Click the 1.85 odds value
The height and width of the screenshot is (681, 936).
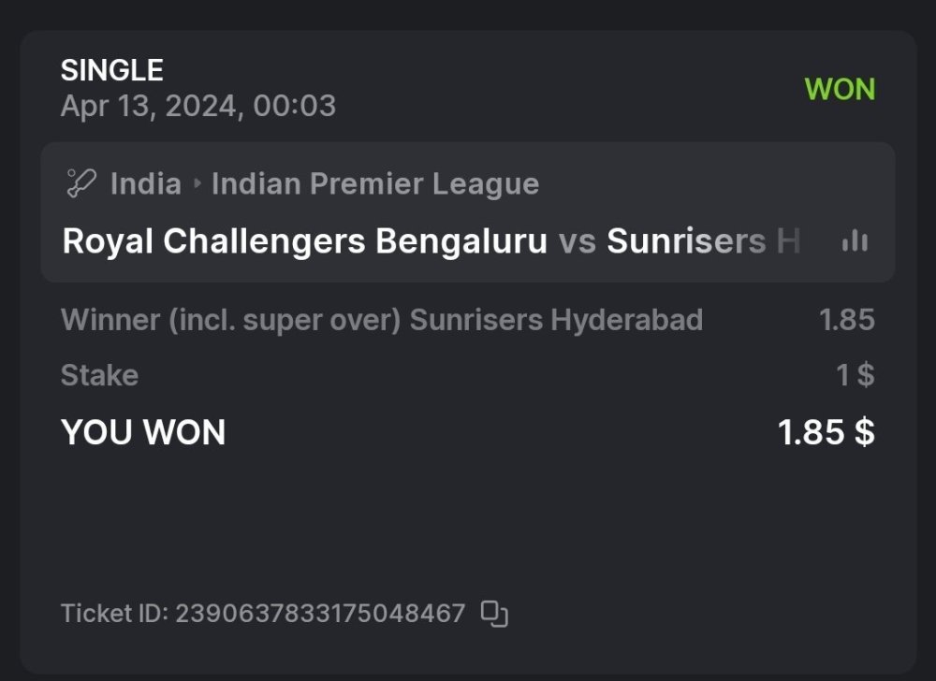pyautogui.click(x=846, y=320)
